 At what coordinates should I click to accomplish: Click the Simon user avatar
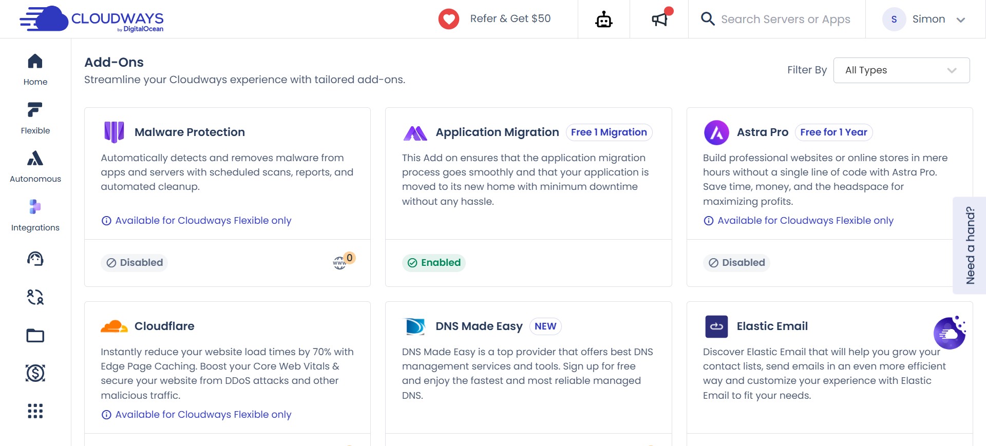click(894, 19)
